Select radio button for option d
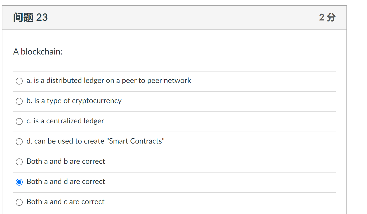This screenshot has width=367, height=214. tap(19, 142)
